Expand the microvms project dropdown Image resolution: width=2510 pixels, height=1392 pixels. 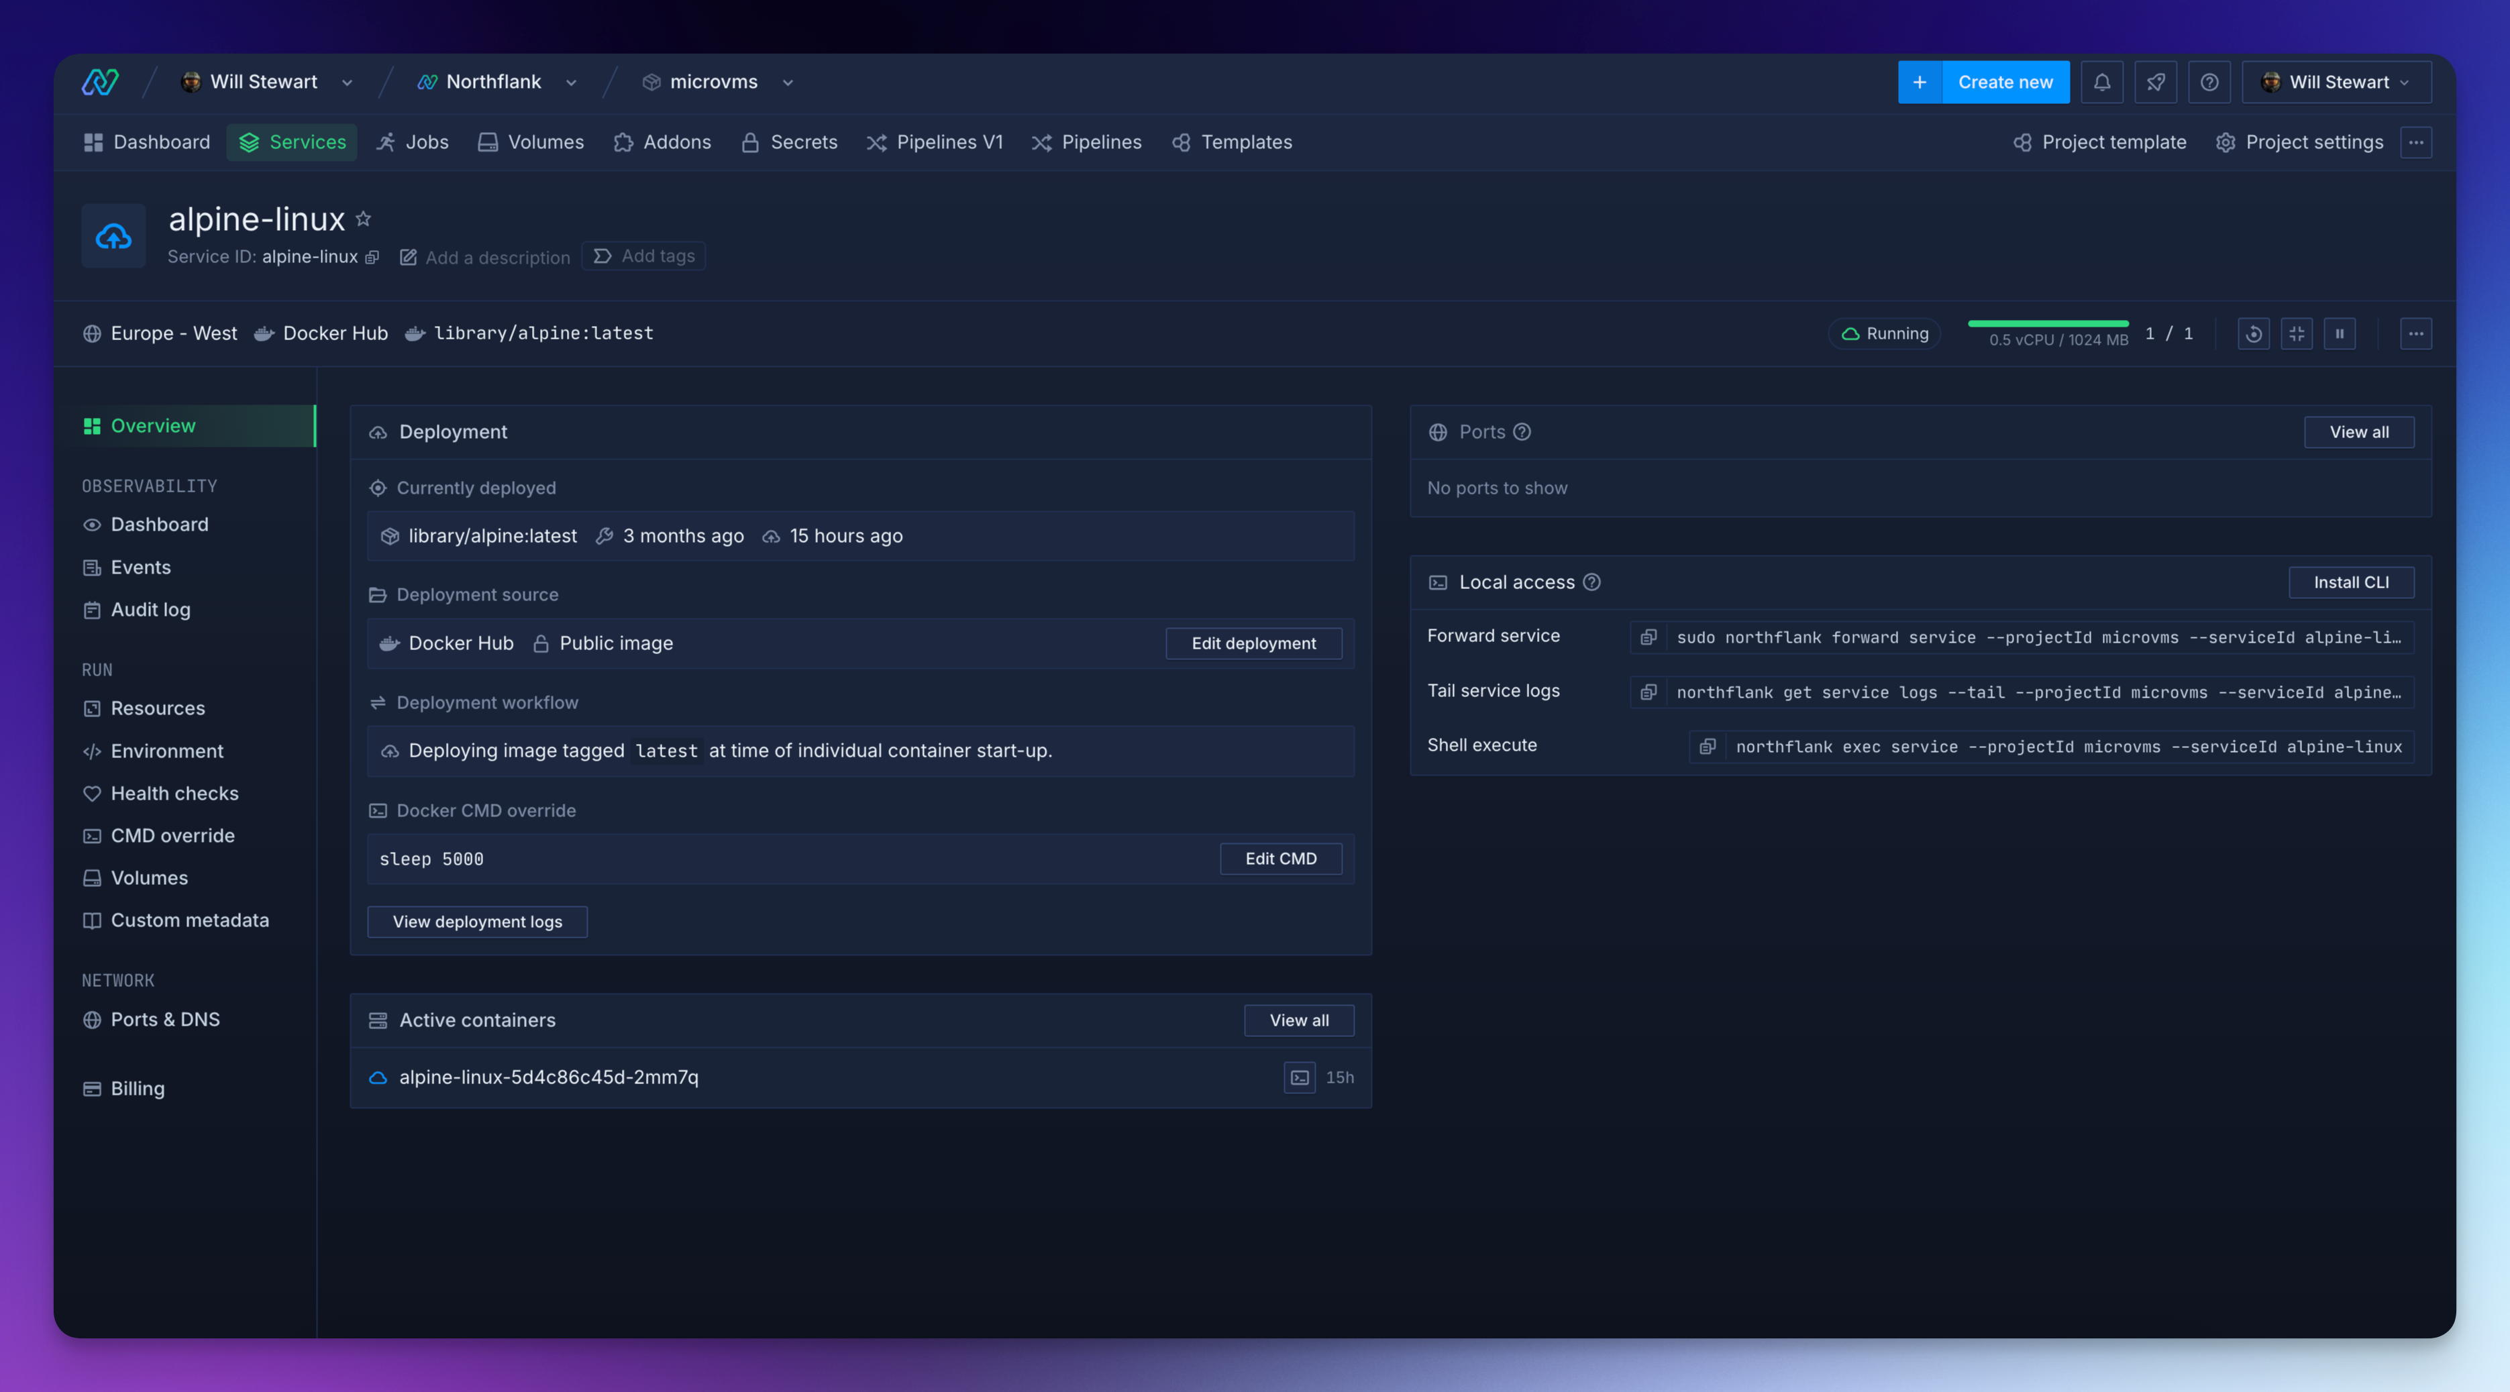pyautogui.click(x=787, y=83)
